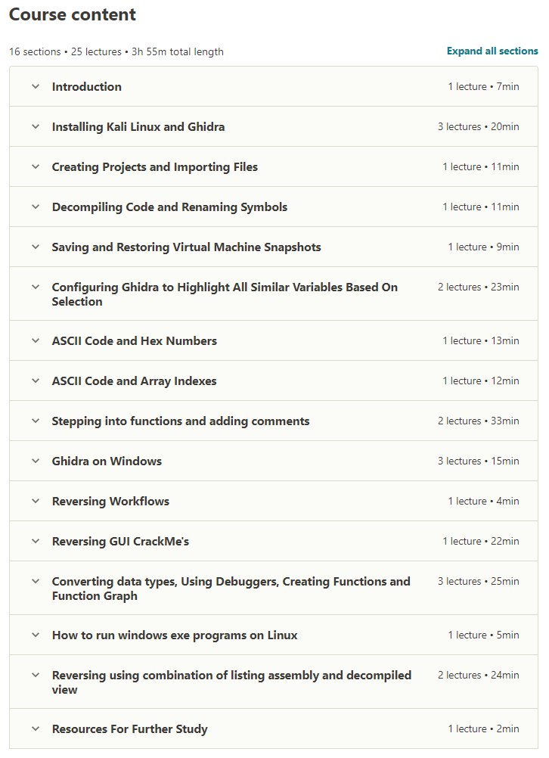Click chevron for Configuring Ghidra to Highlight section
549x758 pixels.
click(x=36, y=287)
